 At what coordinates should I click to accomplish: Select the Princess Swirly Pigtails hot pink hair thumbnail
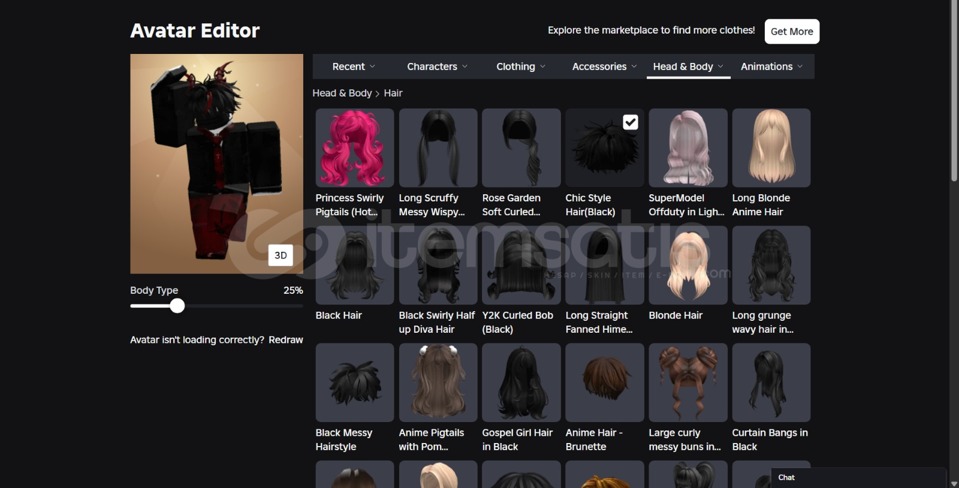[x=354, y=147]
